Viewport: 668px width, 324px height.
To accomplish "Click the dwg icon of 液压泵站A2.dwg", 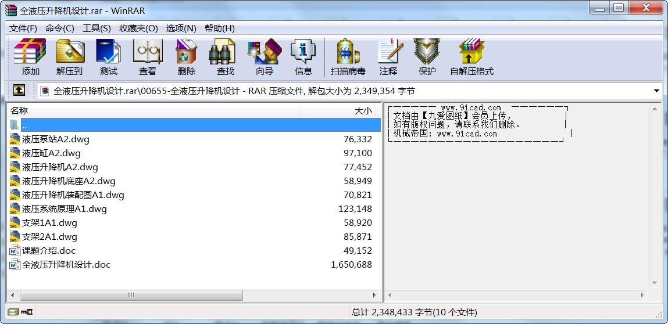I will 15,139.
